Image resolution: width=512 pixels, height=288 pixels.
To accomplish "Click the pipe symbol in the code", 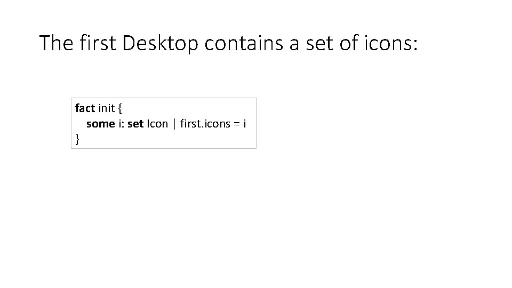I will [x=174, y=124].
